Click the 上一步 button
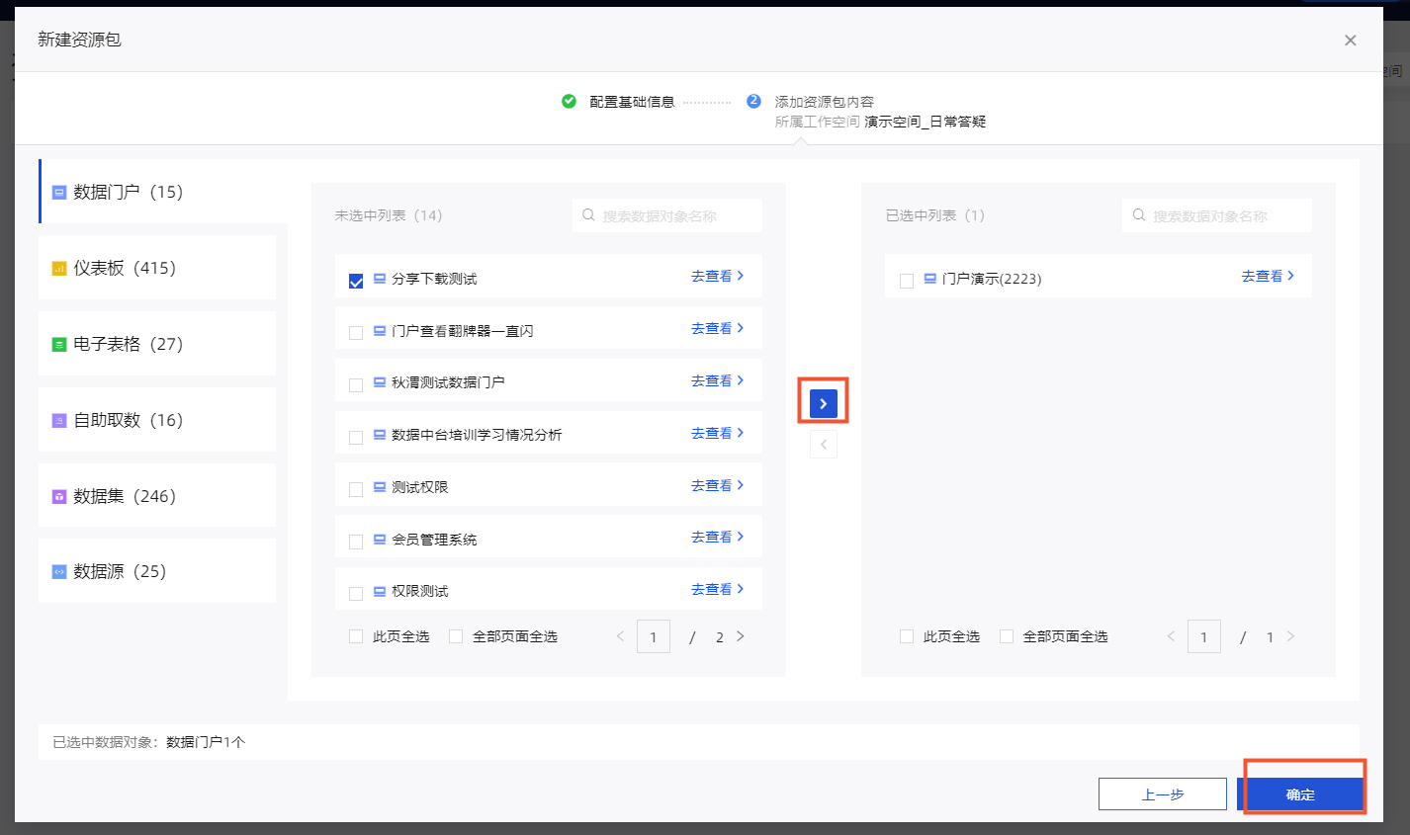Screen dimensions: 1410x835 click(x=1162, y=794)
